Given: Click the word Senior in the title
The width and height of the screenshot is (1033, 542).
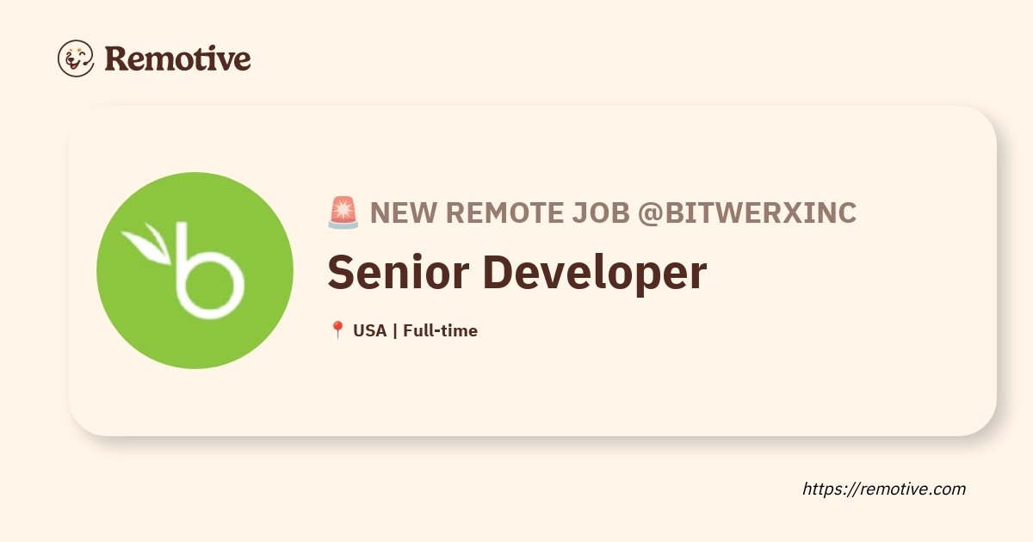Looking at the screenshot, I should coord(390,271).
